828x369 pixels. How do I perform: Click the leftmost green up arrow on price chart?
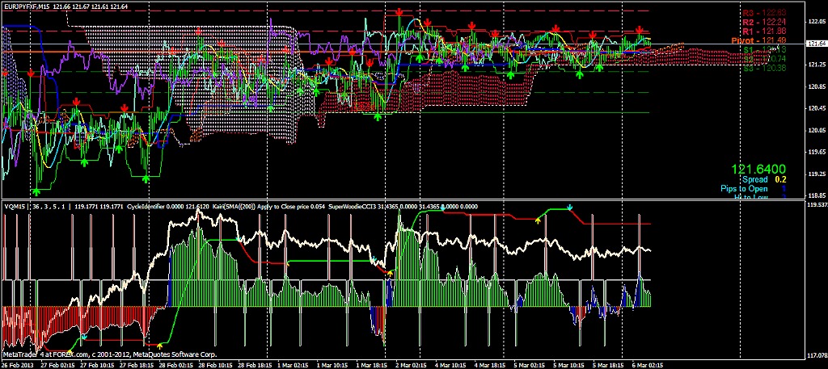tap(36, 191)
